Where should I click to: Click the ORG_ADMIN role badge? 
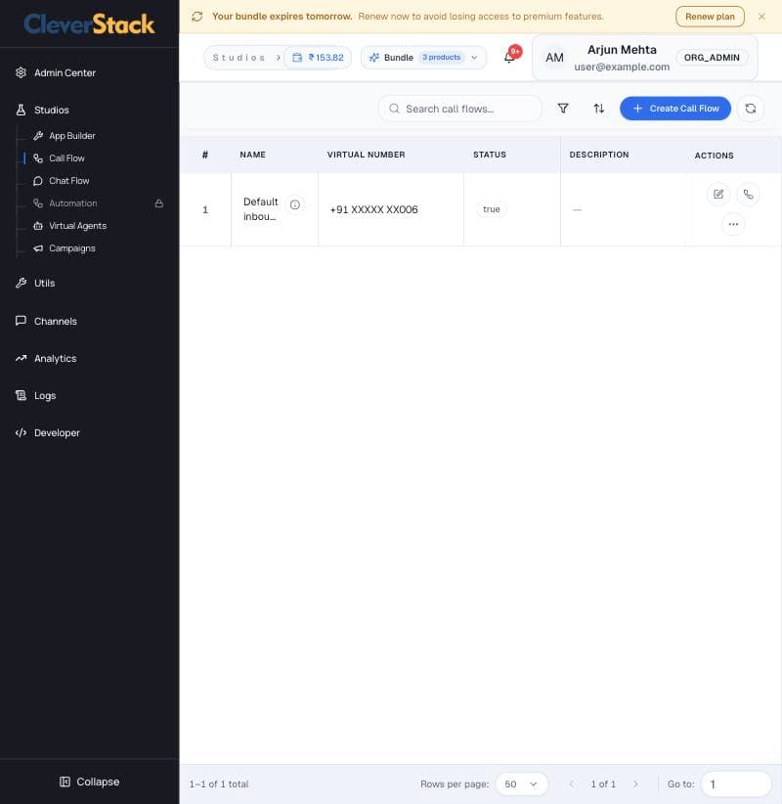(712, 58)
